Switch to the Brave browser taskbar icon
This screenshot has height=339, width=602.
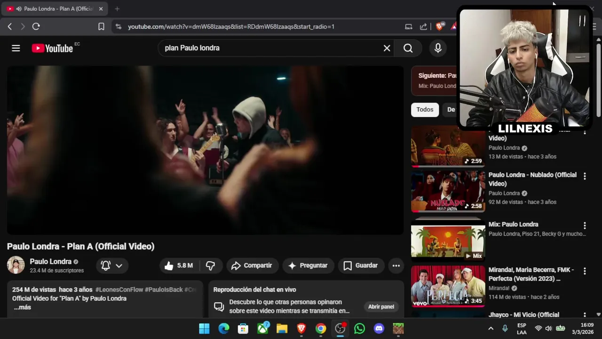click(x=301, y=329)
